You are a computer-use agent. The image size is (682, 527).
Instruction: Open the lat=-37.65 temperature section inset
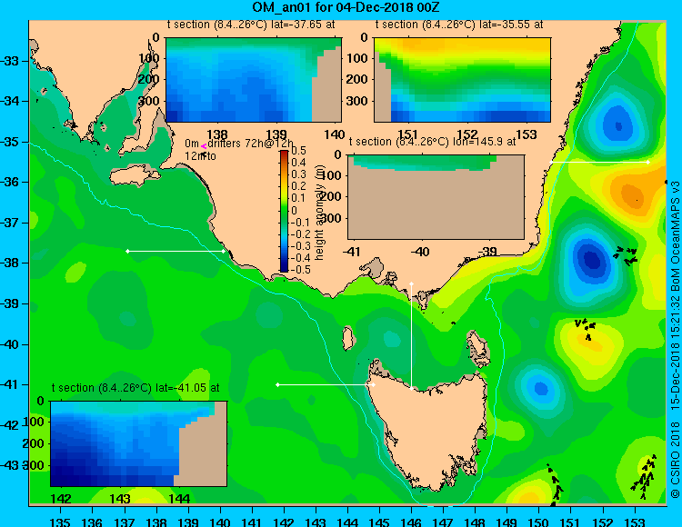tap(254, 80)
